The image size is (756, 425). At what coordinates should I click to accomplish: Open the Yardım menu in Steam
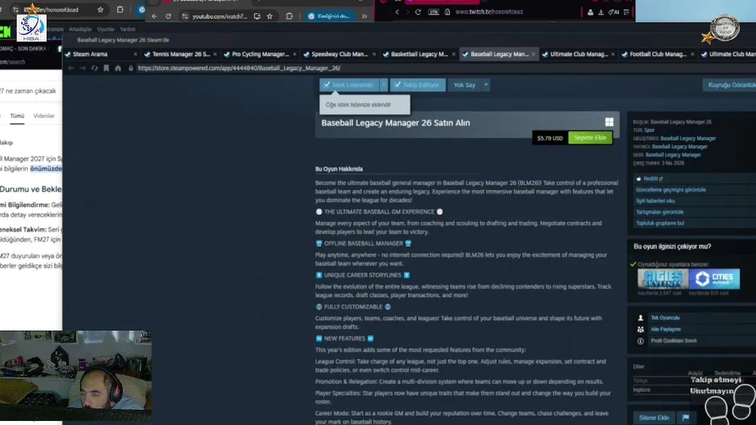(128, 29)
